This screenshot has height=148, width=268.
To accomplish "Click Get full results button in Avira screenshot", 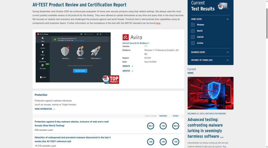I will (x=80, y=71).
